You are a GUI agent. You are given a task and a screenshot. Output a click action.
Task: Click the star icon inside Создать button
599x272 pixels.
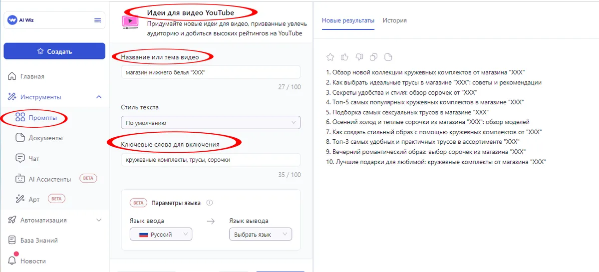pos(40,51)
